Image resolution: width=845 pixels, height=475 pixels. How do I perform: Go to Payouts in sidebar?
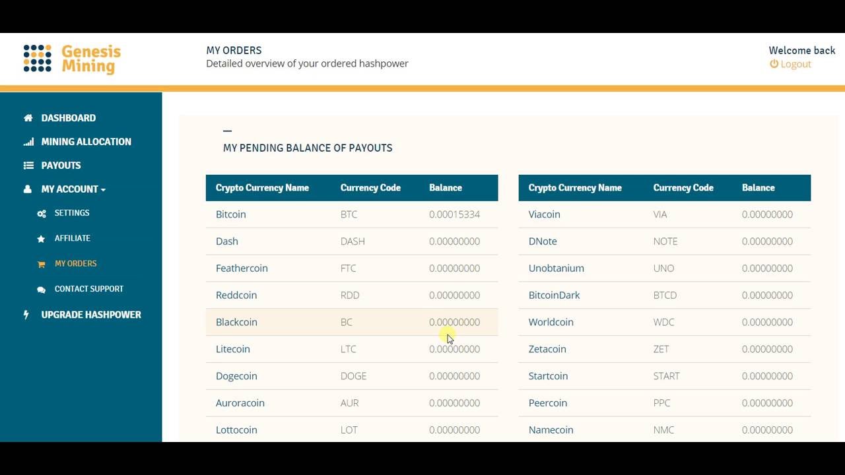point(61,166)
